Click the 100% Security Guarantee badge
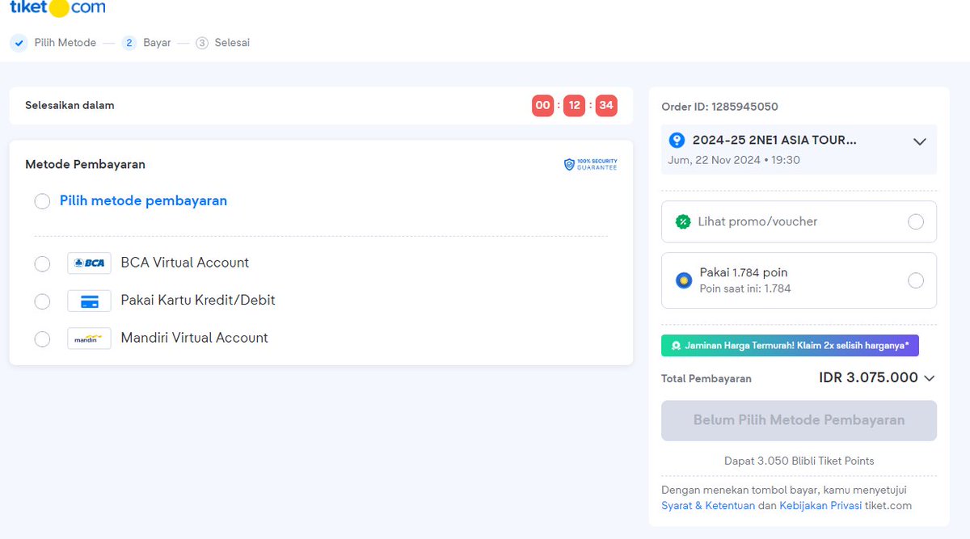 590,164
